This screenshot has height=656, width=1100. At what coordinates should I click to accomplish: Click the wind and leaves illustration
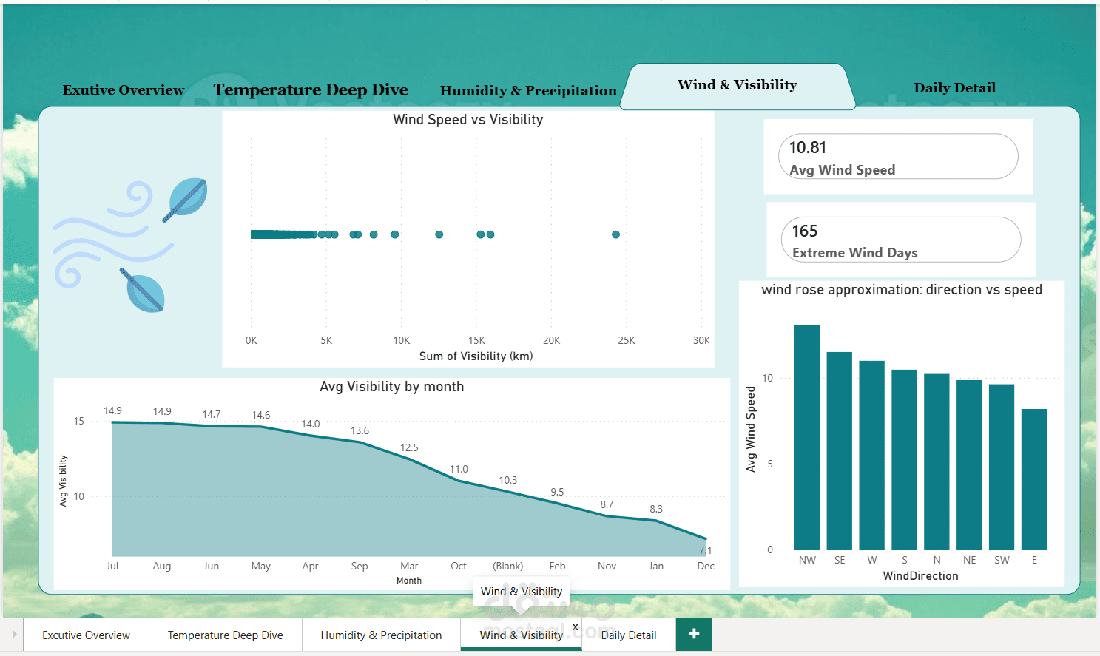[130, 245]
